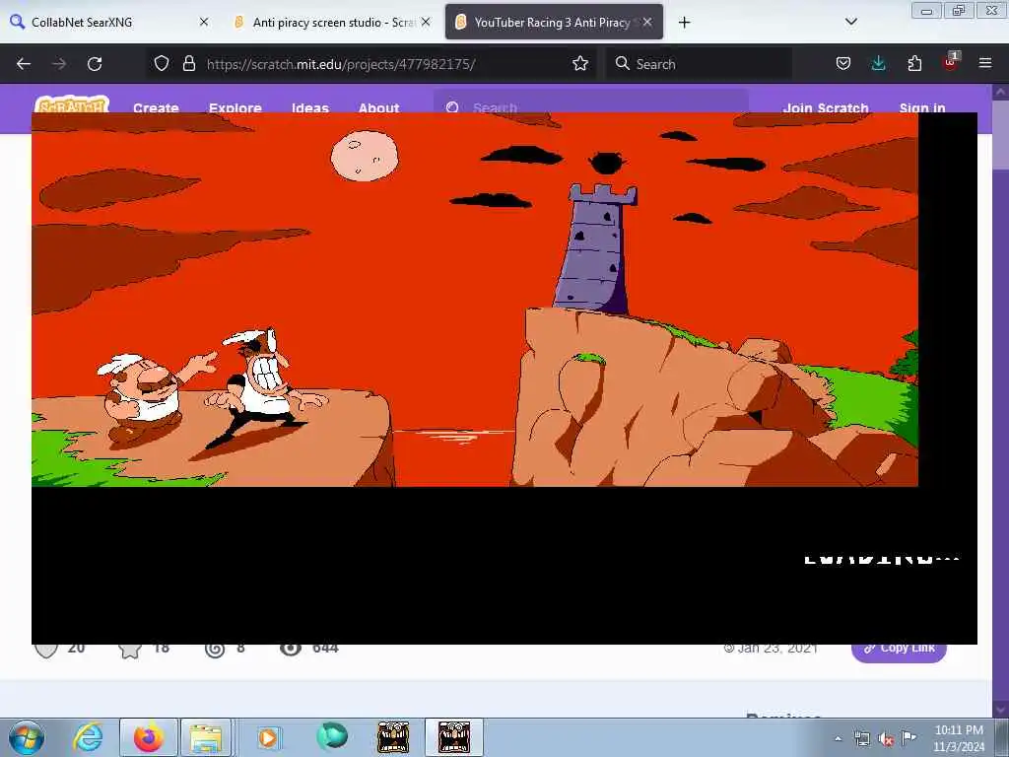
Task: Click the Copy Link button
Action: 899,652
